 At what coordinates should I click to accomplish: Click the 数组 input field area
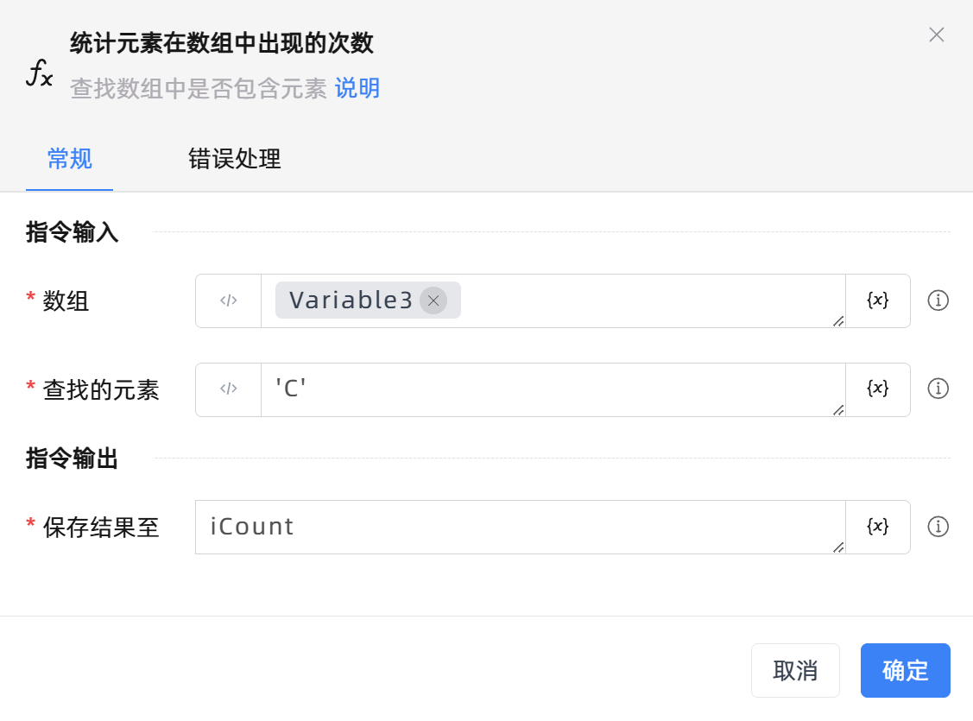(648, 300)
